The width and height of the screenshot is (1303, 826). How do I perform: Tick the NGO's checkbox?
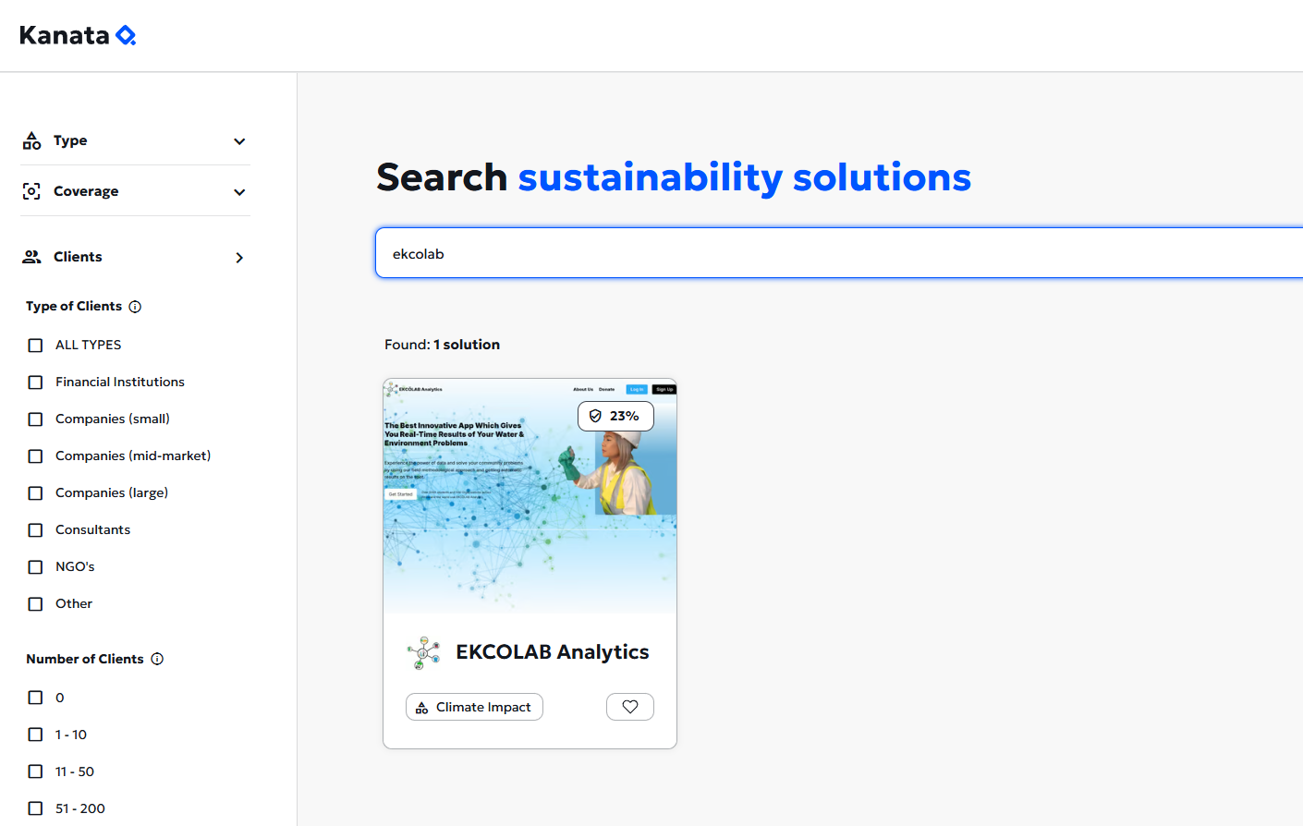(x=36, y=567)
